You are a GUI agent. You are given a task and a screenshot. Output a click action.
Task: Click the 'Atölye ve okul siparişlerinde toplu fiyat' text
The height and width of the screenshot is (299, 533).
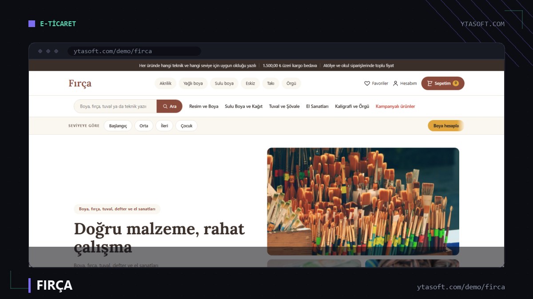tap(358, 66)
